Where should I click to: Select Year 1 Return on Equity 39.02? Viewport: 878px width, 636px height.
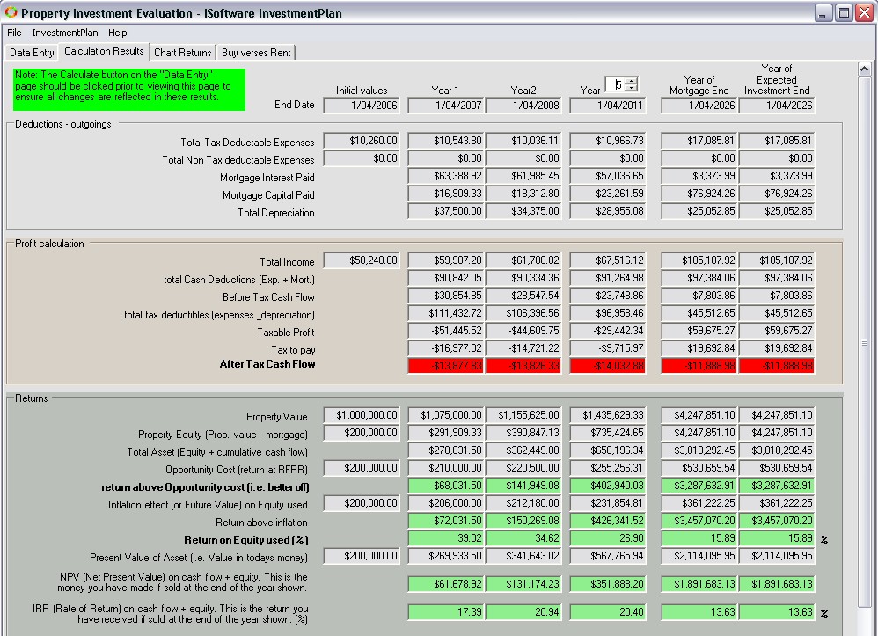pyautogui.click(x=446, y=538)
